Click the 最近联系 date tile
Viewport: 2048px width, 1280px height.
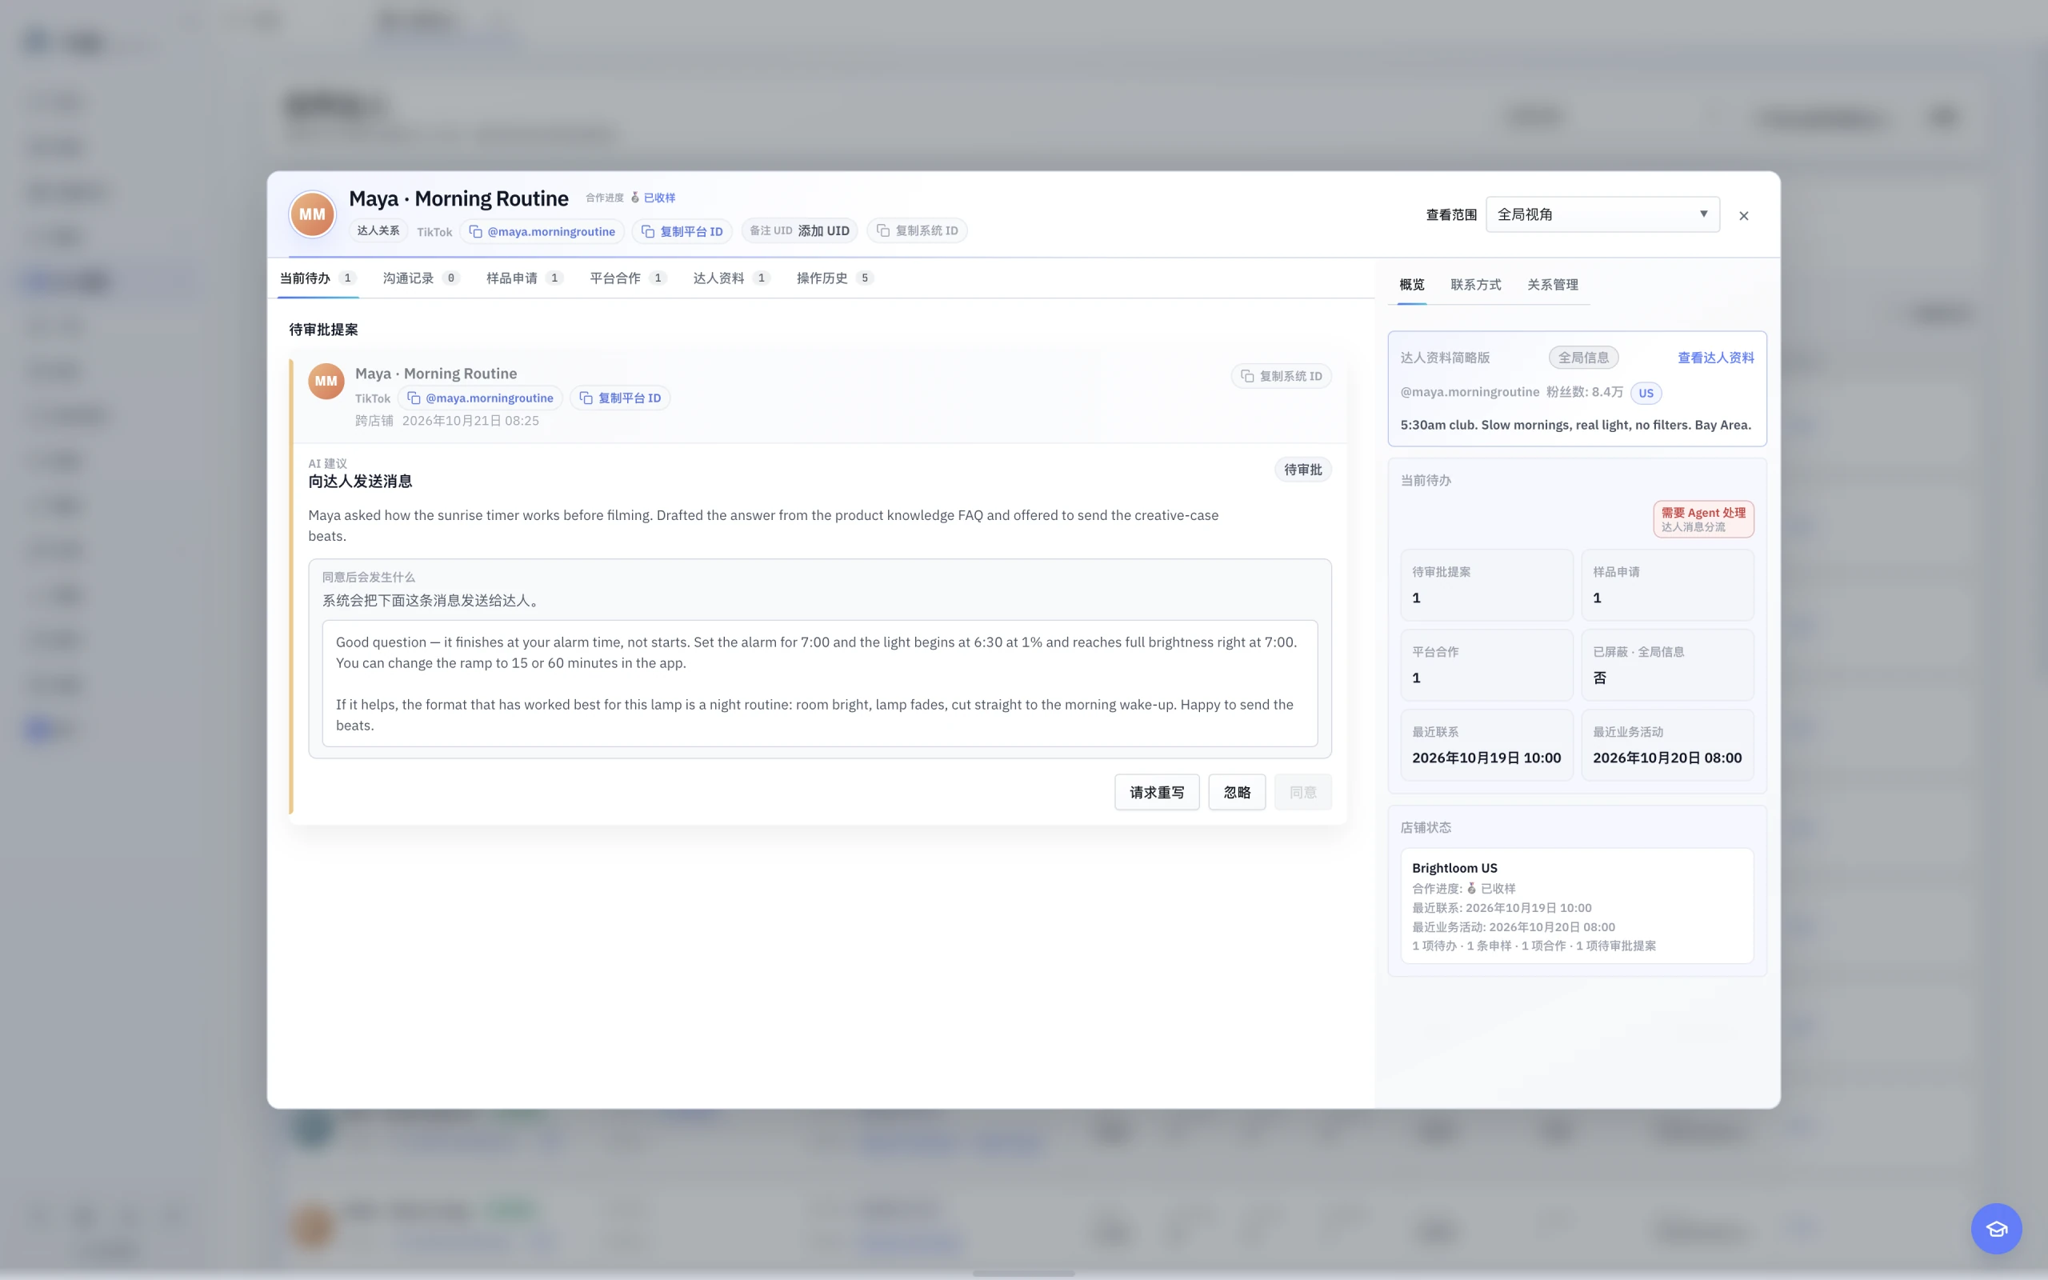coord(1486,745)
